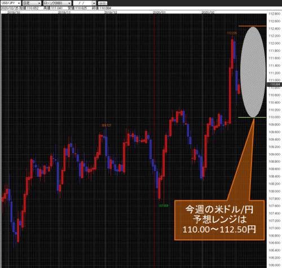This screenshot has height=268, width=282.
Task: Click the 2019/12 date axis label
Action: 111,12
